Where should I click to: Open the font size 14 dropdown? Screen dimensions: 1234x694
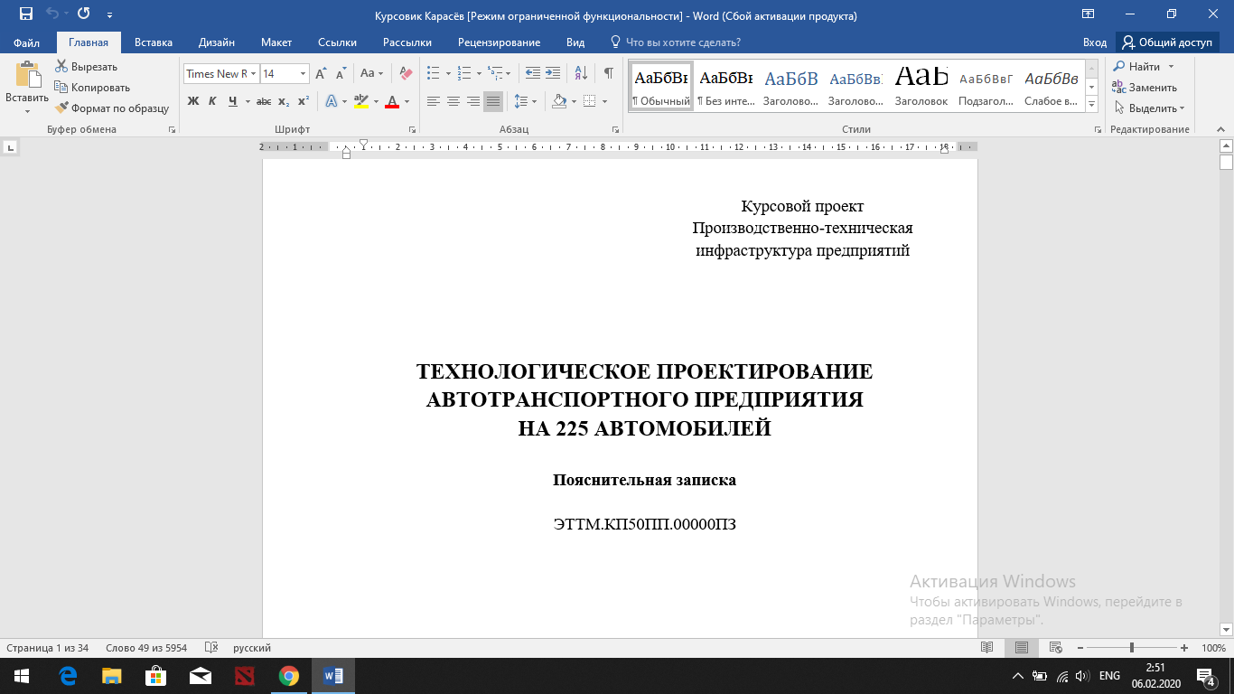coord(304,74)
